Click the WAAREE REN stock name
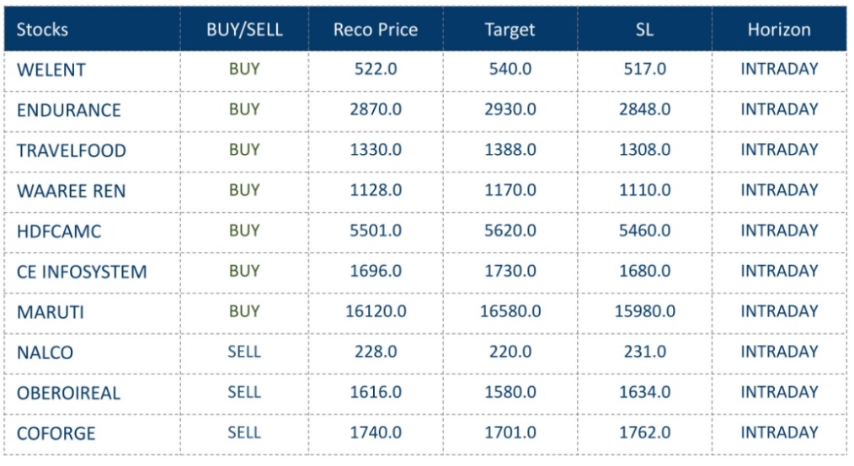The image size is (854, 466). point(71,191)
